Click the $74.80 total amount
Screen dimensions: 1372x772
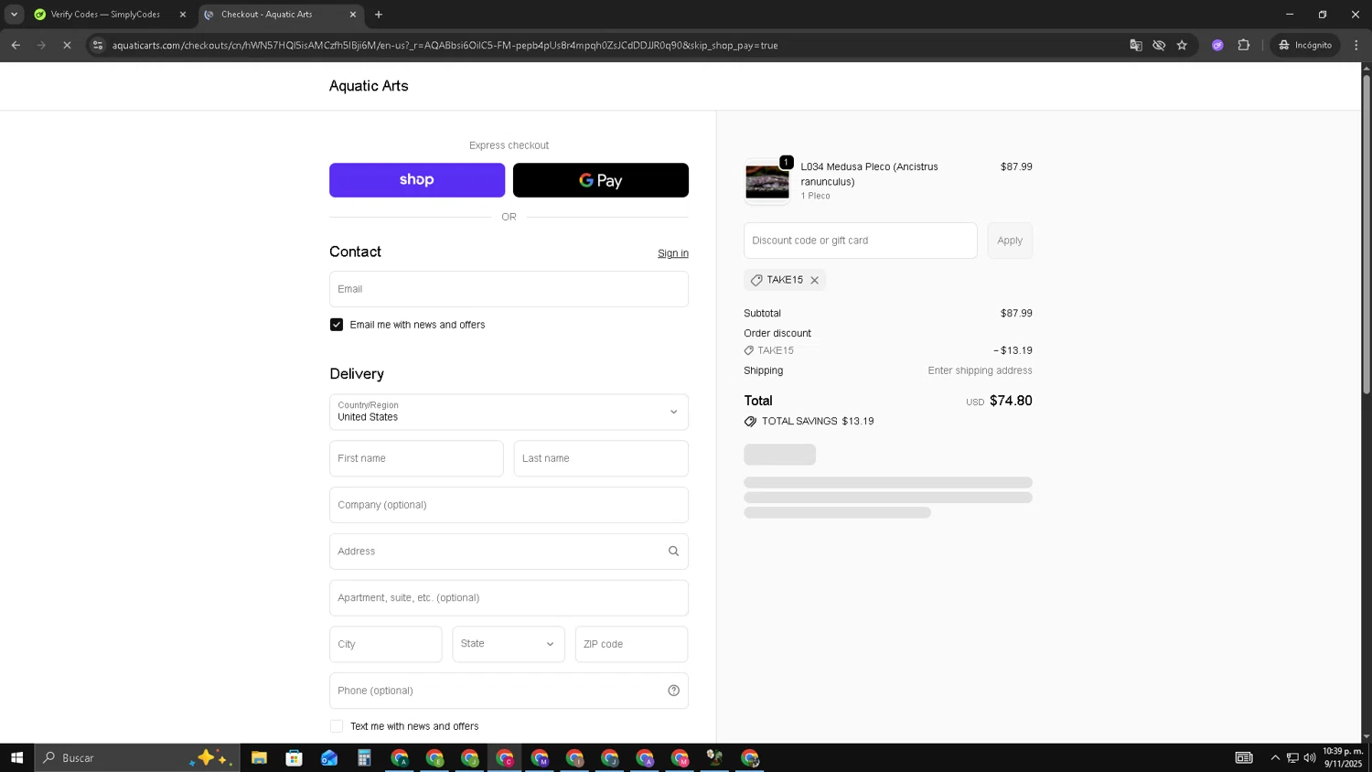click(1011, 401)
